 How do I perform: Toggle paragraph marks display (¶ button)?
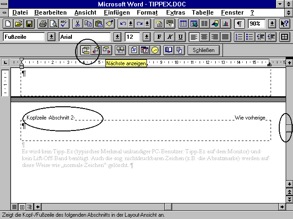(x=239, y=23)
